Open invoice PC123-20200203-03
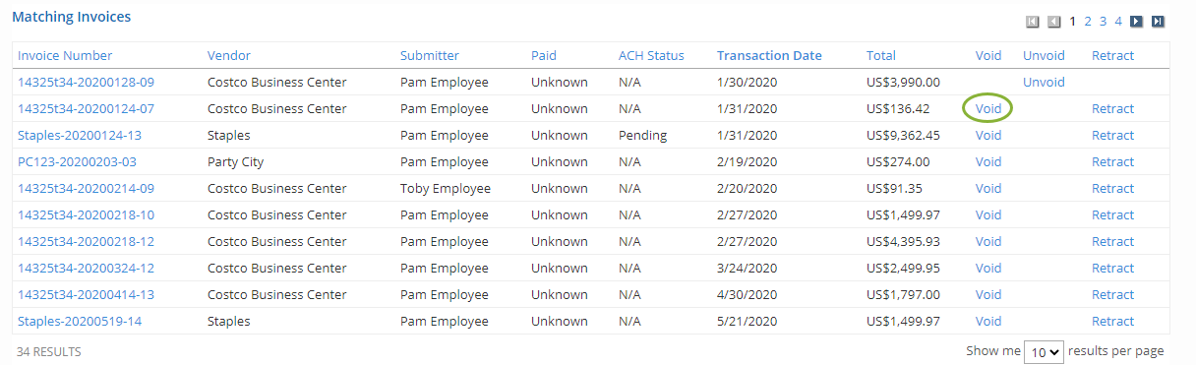The width and height of the screenshot is (1196, 365). pos(77,161)
